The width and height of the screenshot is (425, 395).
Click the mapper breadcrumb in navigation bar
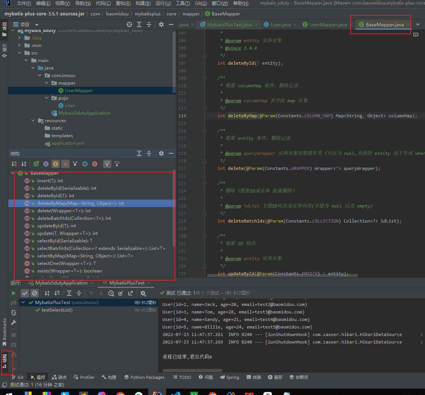[x=191, y=14]
